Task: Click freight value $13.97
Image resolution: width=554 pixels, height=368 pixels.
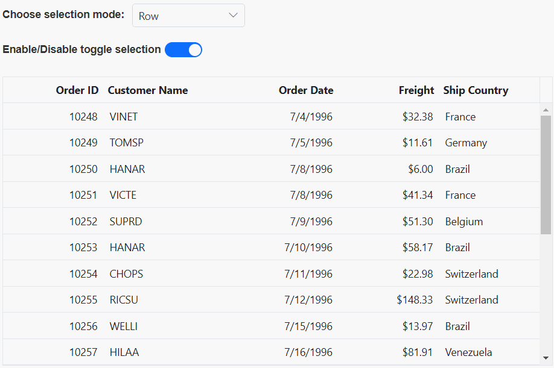Action: (418, 326)
